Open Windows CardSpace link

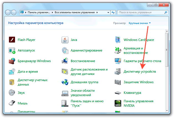[139, 40]
